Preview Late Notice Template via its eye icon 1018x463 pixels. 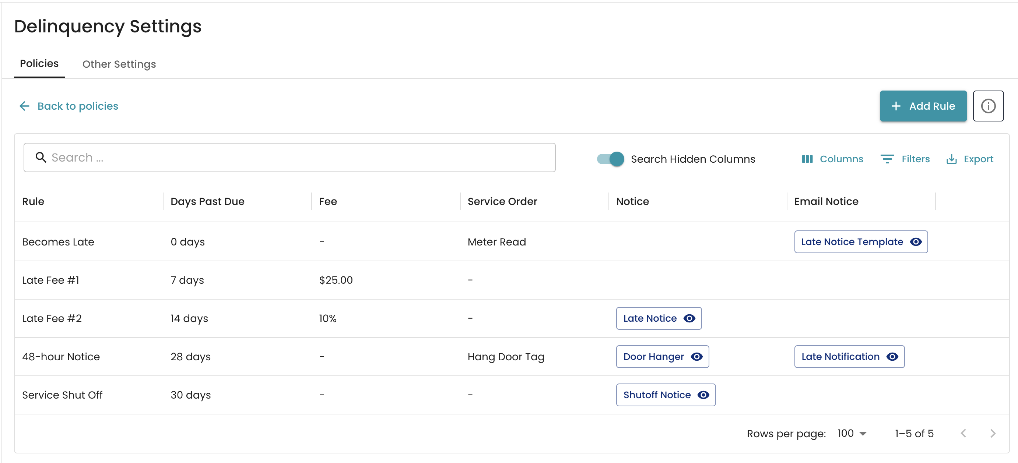click(916, 242)
